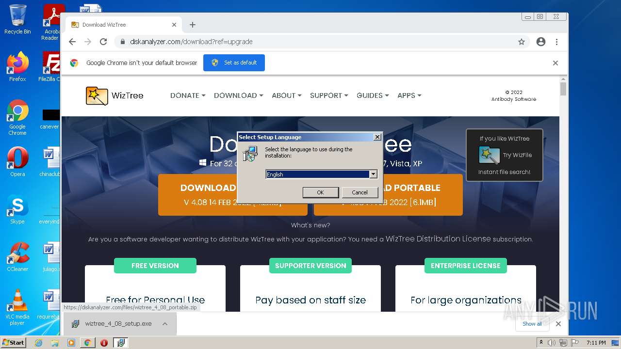Cancel the Select Setup Language dialog
621x349 pixels.
pos(360,192)
